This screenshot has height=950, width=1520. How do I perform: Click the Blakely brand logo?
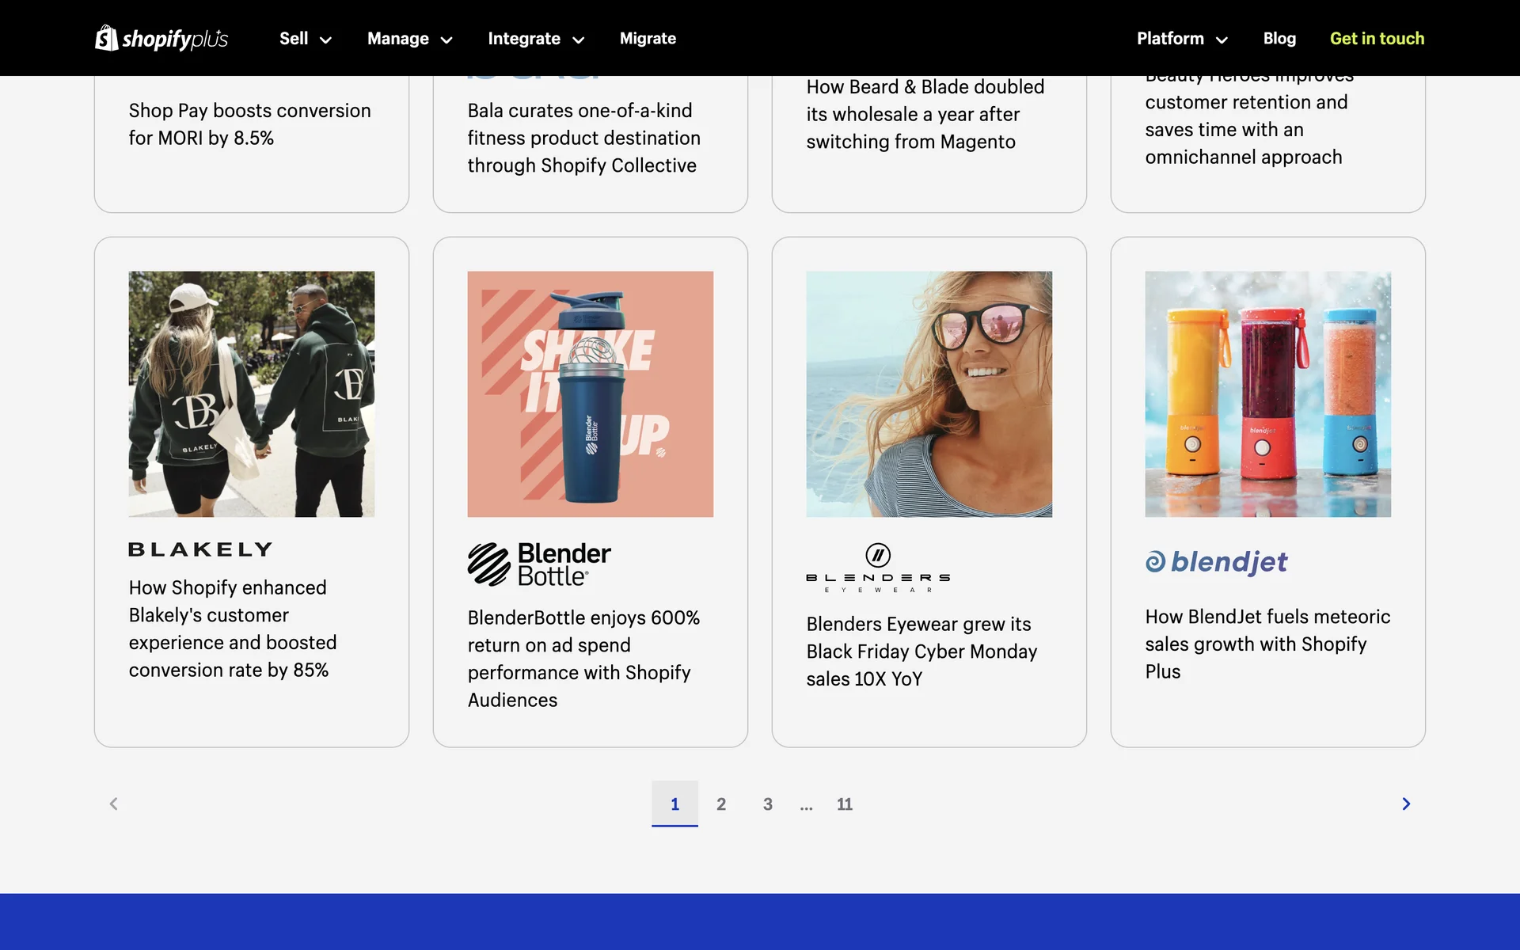(x=200, y=549)
